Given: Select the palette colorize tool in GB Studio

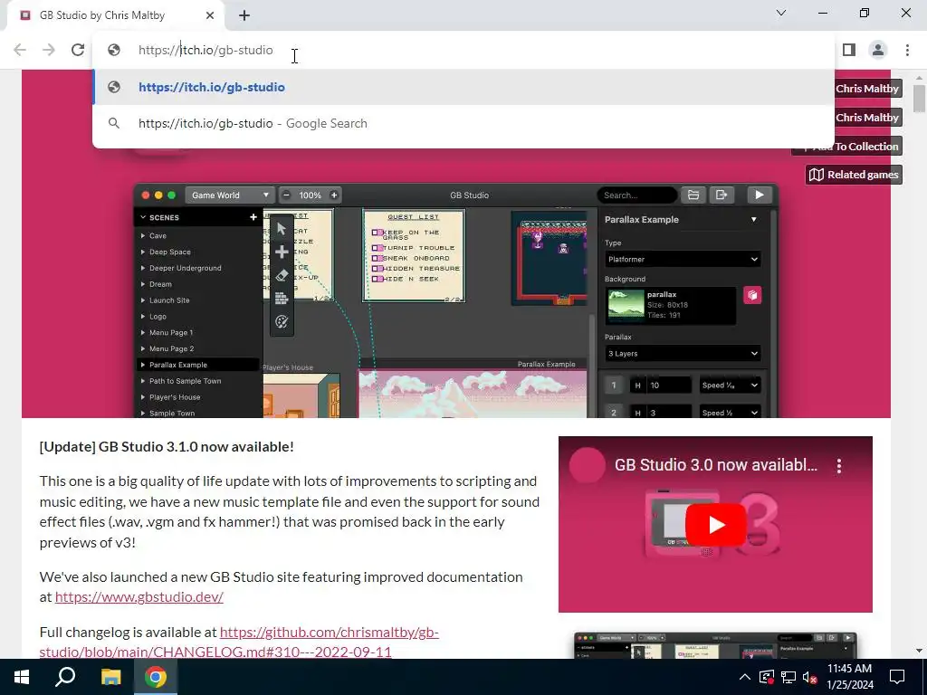Looking at the screenshot, I should 282,321.
